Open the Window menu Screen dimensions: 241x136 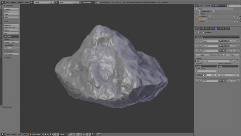point(20,2)
